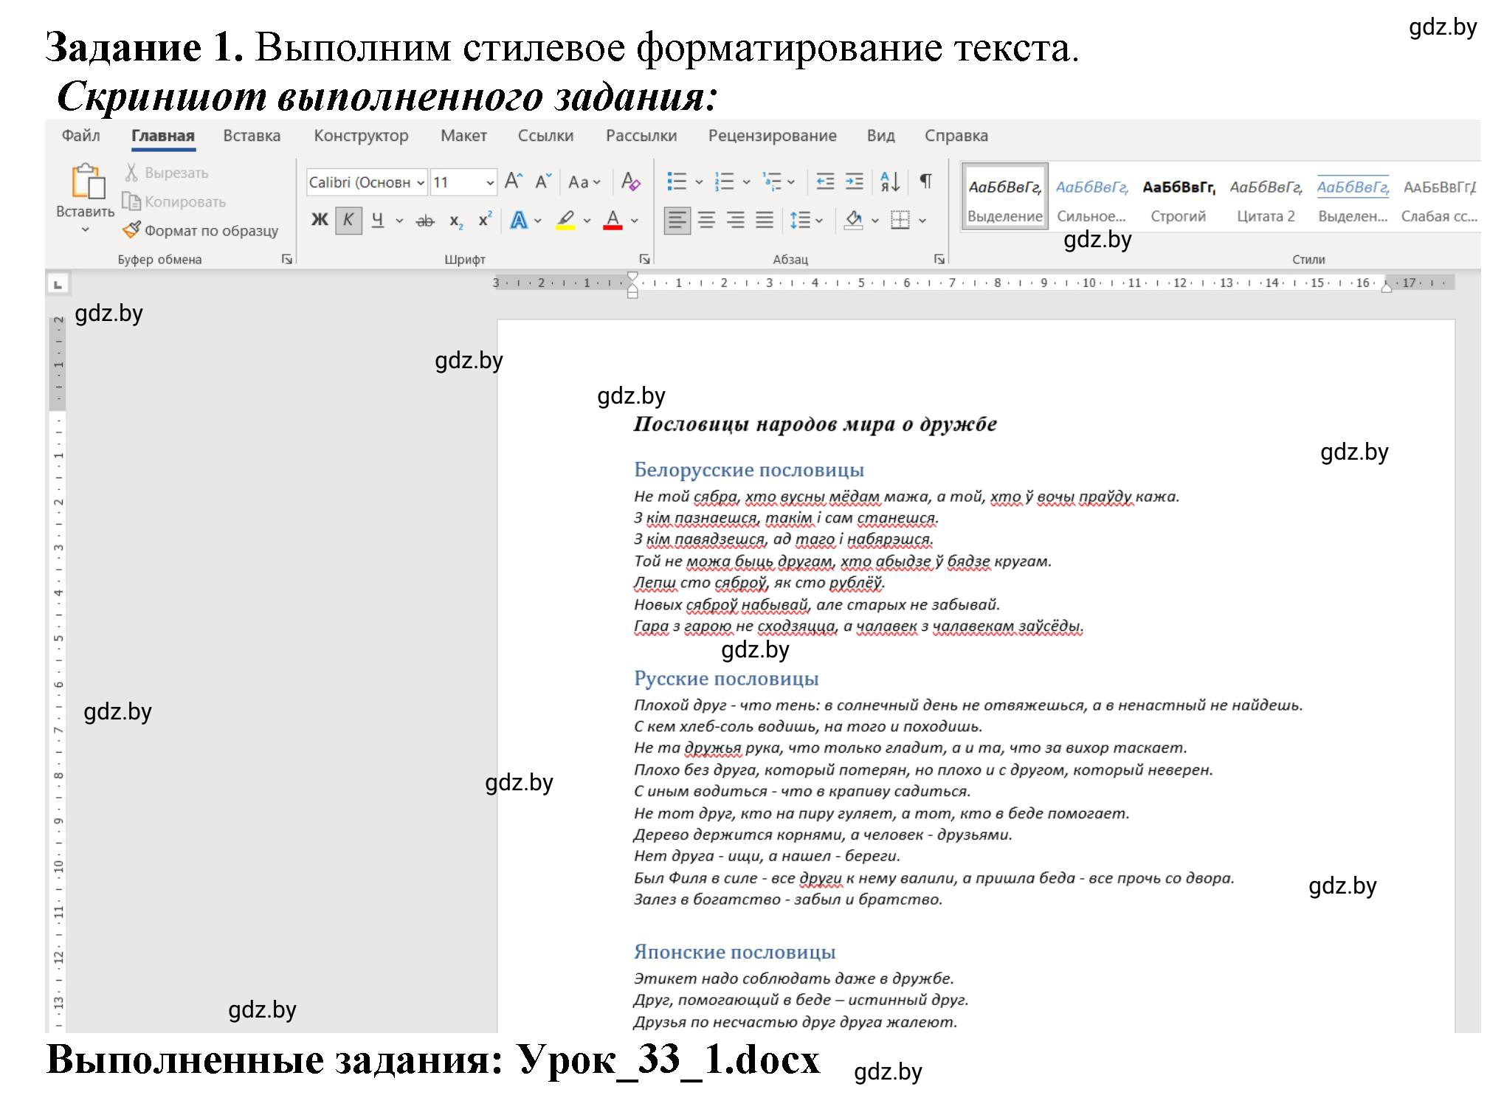Open font size dropdown showing 11

(x=490, y=182)
